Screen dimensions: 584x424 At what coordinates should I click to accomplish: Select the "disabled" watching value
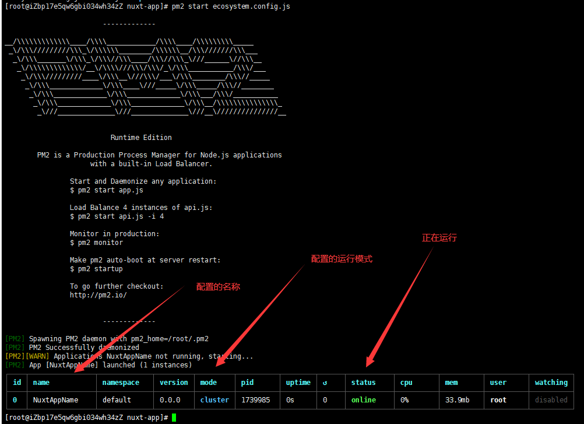click(x=551, y=400)
